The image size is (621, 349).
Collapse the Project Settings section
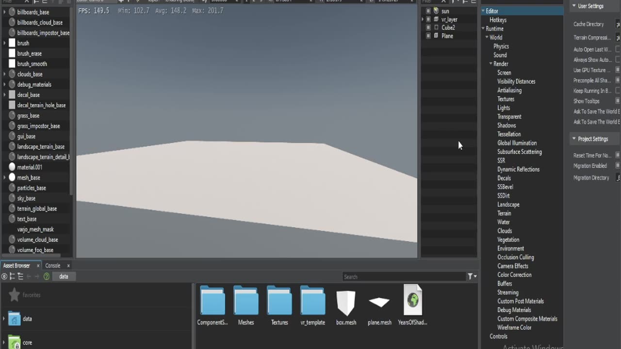(573, 139)
